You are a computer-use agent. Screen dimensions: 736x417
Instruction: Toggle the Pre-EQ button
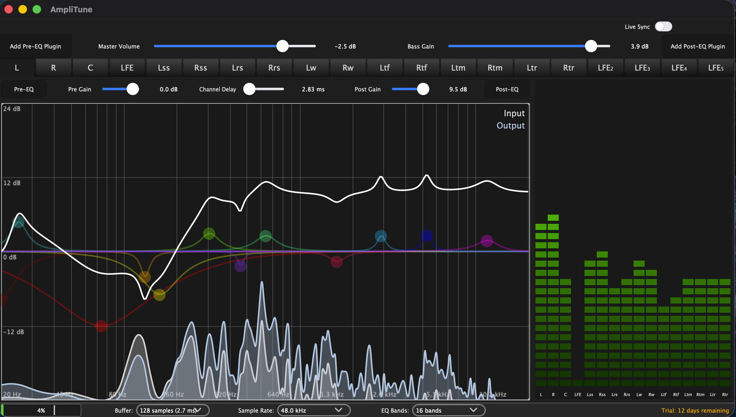(x=24, y=89)
